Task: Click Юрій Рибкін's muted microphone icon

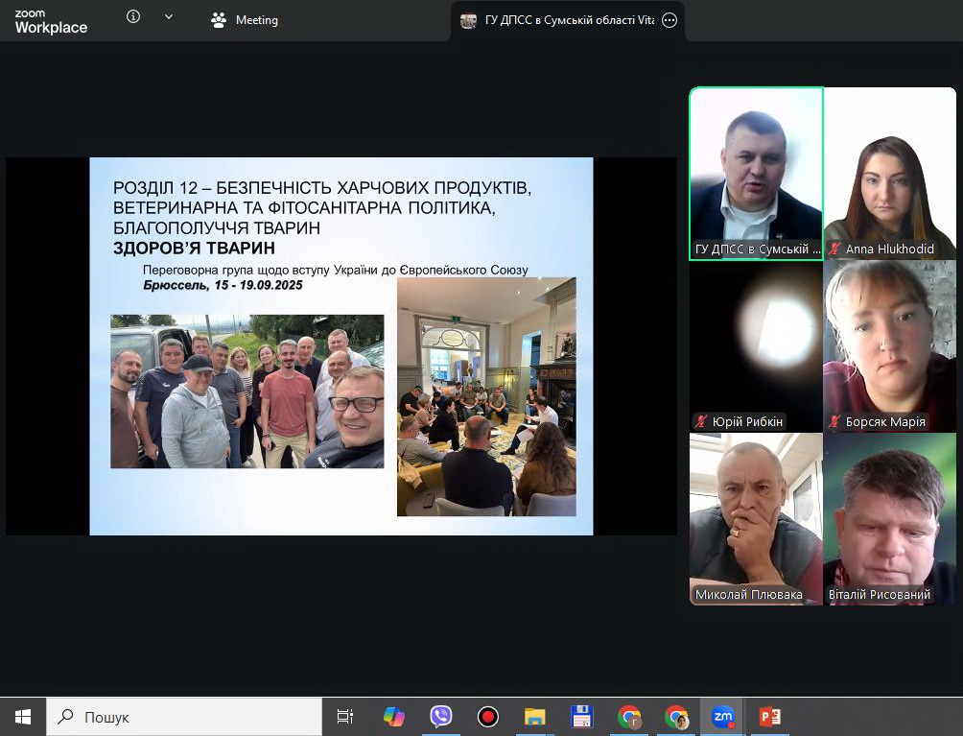Action: click(701, 422)
